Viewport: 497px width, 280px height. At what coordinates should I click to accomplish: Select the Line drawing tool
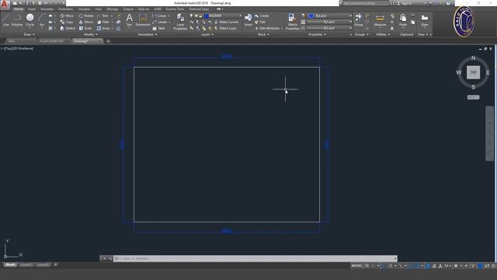5,20
